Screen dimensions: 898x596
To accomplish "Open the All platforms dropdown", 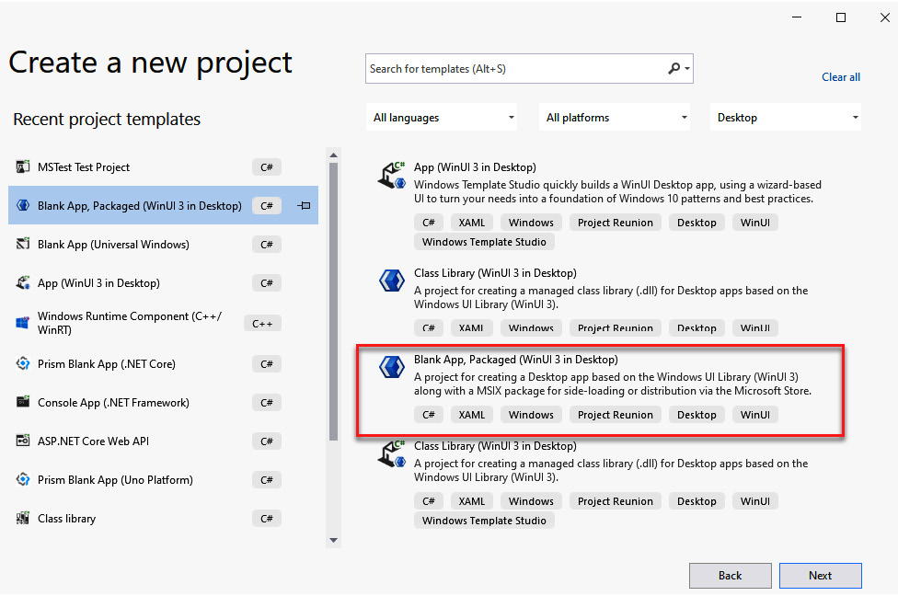I will click(x=615, y=118).
